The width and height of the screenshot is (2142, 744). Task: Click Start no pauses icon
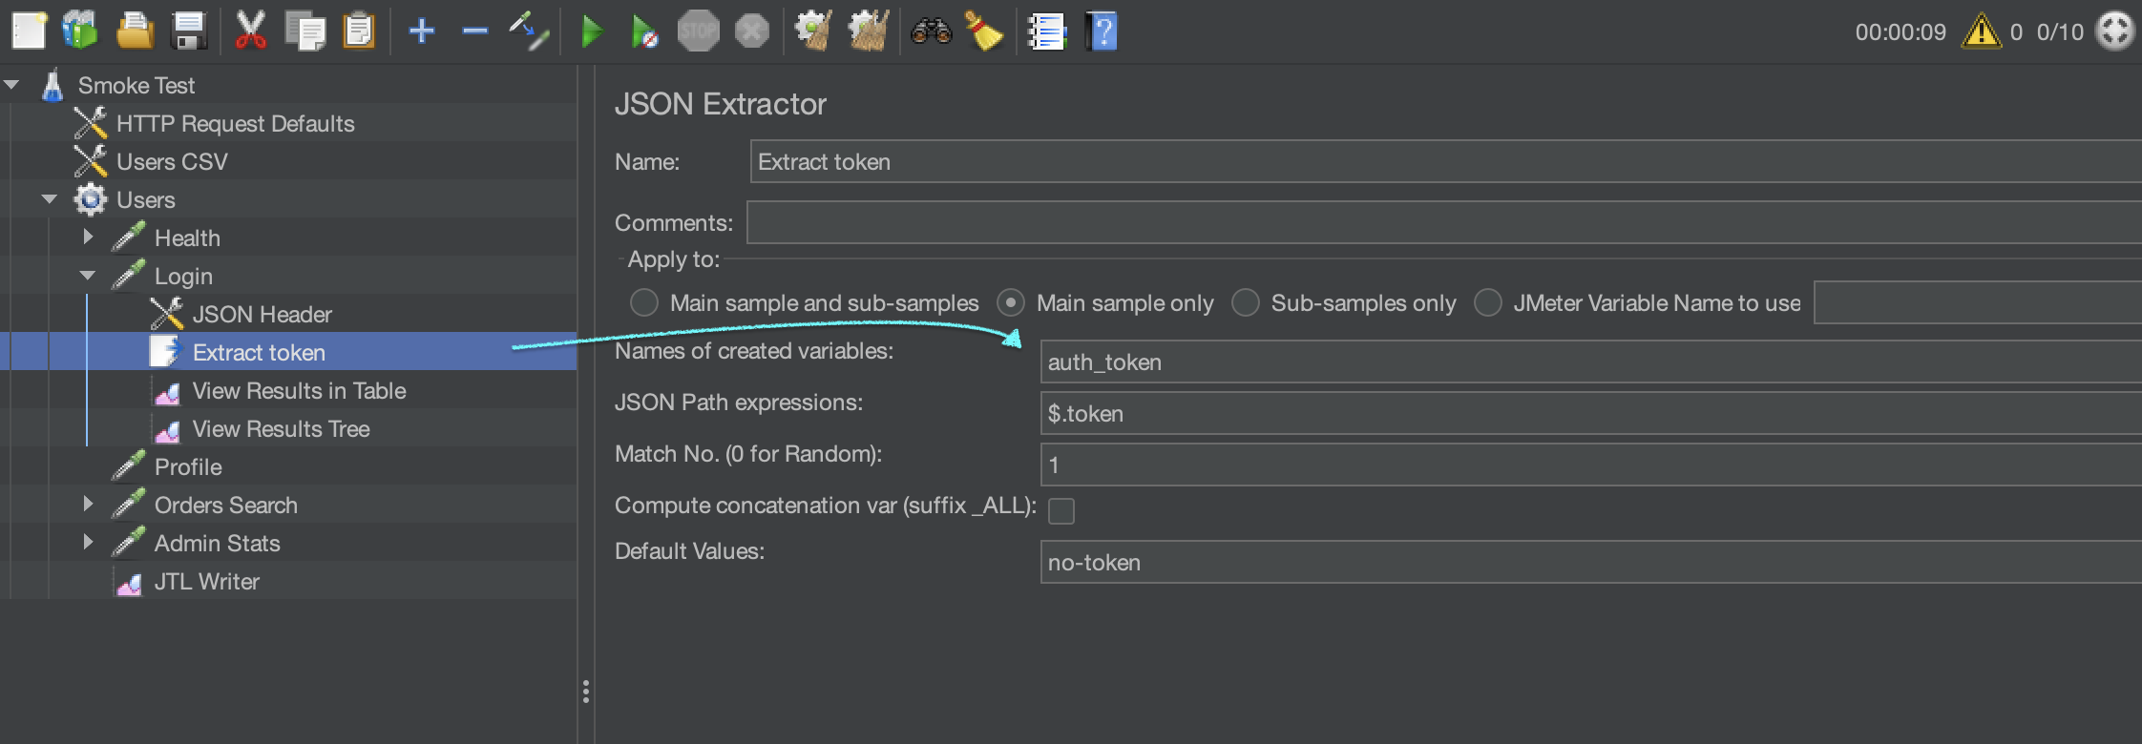[x=644, y=32]
